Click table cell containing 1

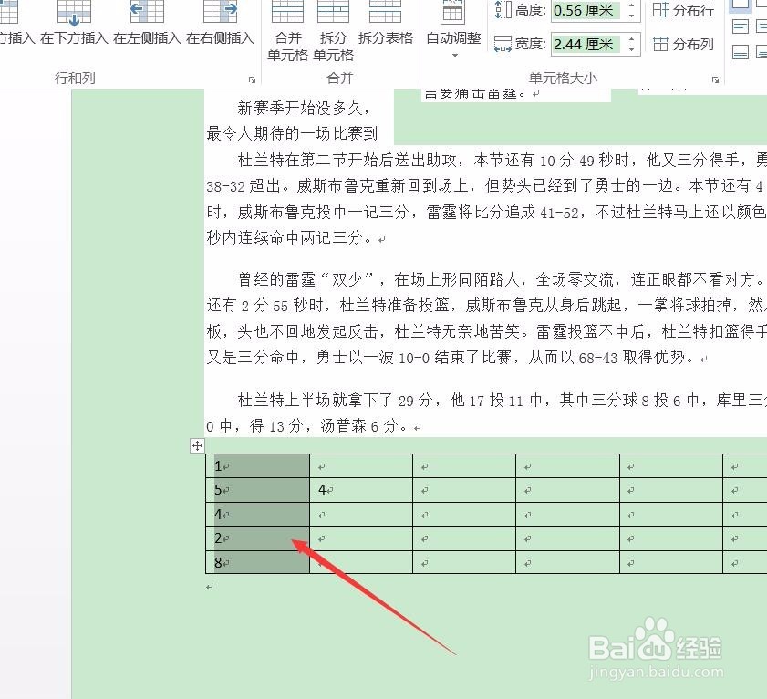[x=258, y=466]
